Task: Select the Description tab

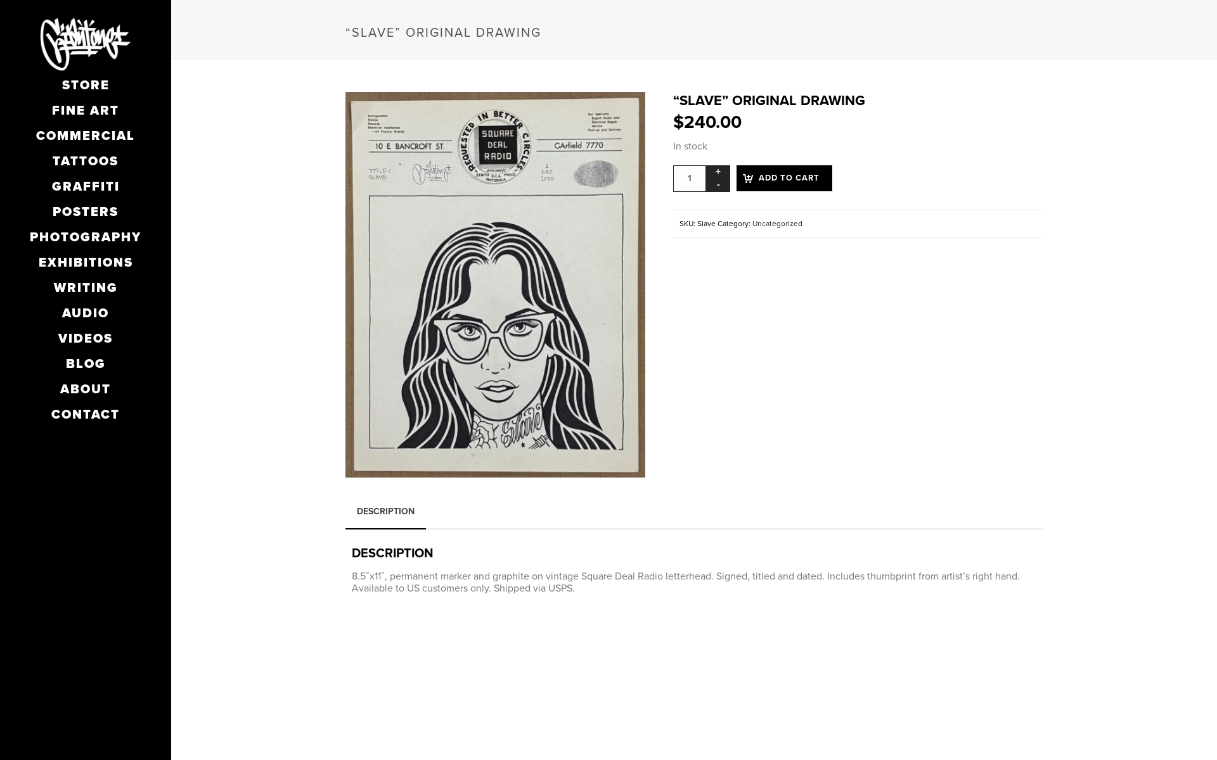Action: (x=385, y=511)
